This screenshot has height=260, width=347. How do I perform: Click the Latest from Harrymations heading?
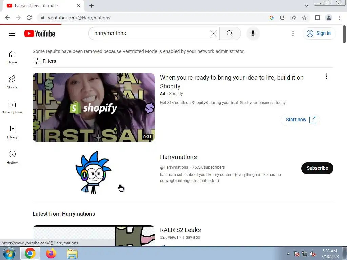click(x=64, y=214)
